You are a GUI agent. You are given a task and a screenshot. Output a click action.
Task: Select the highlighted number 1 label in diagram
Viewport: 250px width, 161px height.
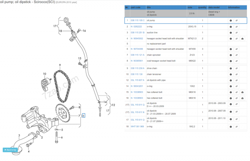pos(83,116)
